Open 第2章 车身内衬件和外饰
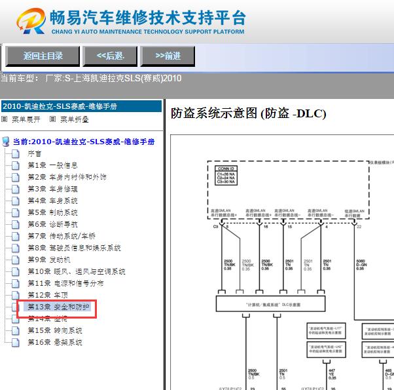Viewport: 394px width, 390px height. click(67, 177)
